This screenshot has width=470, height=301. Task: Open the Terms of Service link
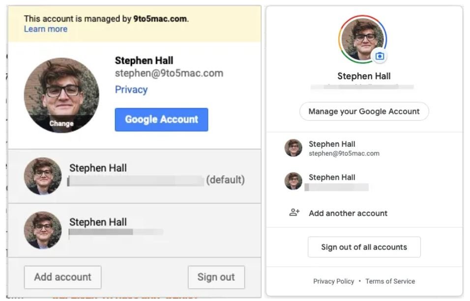(x=390, y=281)
